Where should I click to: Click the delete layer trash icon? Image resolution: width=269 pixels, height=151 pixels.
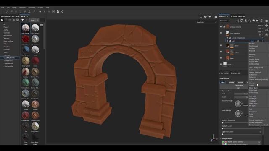261,21
